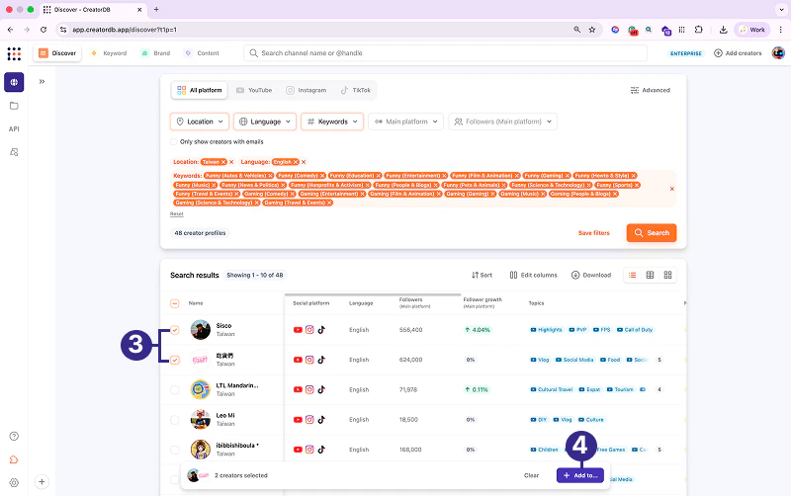
Task: Click Sisco's YouTube icon
Action: (x=298, y=330)
